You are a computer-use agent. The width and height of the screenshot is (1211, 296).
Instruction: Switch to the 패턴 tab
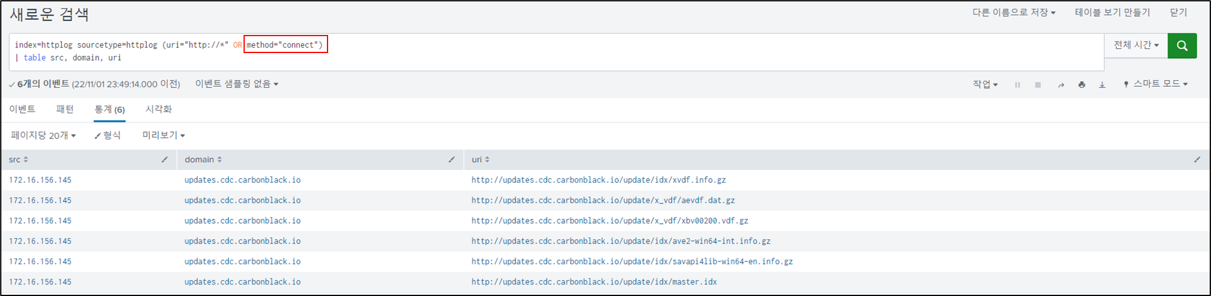65,109
